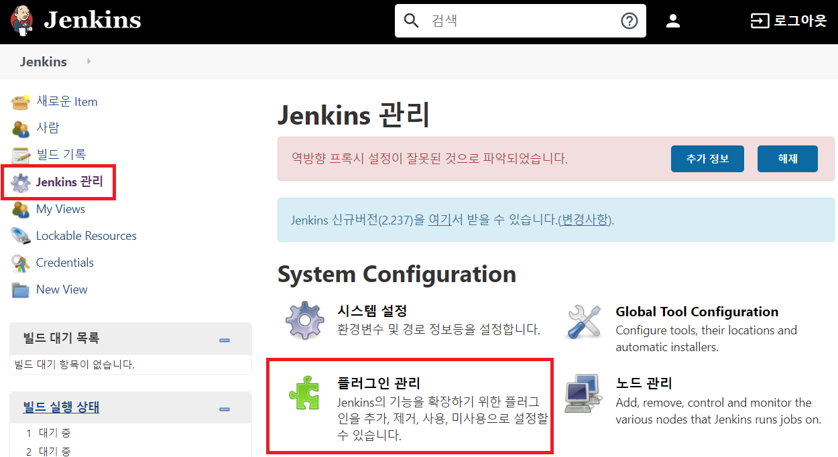Image resolution: width=838 pixels, height=457 pixels.
Task: Follow the 여기 download link
Action: coord(440,220)
